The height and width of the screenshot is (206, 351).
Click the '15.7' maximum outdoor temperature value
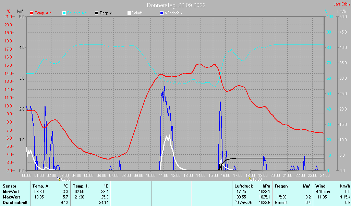[x=64, y=197]
